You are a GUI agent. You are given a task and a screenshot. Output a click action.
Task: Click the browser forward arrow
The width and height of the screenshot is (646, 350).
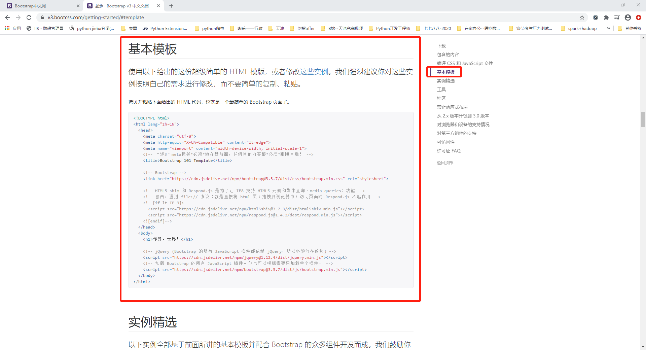[x=18, y=17]
